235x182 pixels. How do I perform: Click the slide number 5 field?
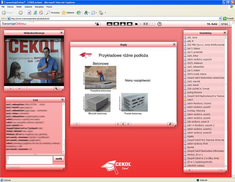tap(123, 124)
